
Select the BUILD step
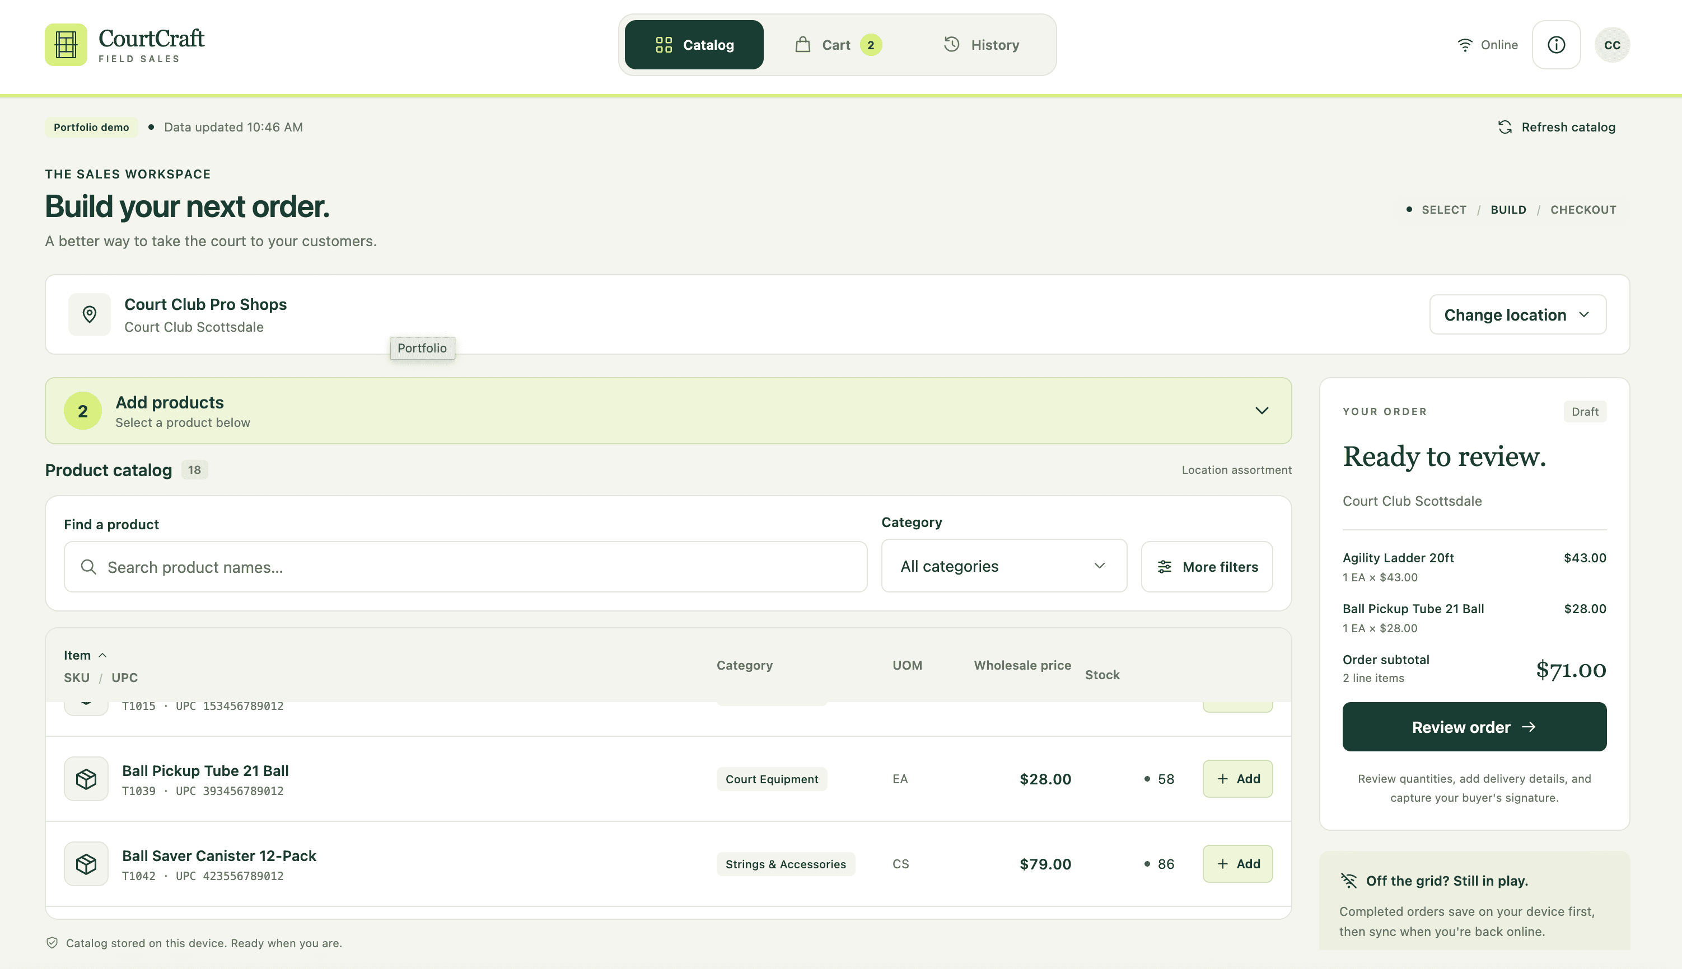coord(1508,210)
